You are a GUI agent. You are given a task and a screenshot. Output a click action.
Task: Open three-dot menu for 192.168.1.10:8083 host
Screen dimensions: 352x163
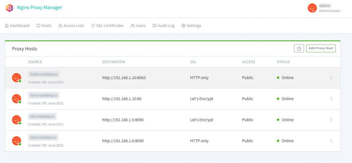point(331,78)
